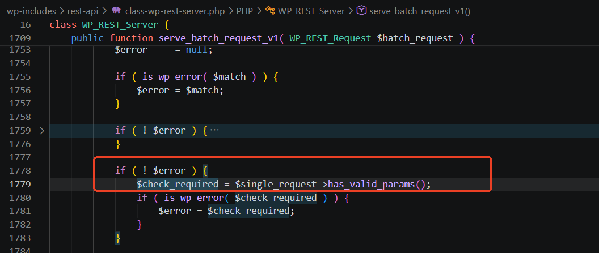Click the null value on line 1753
This screenshot has height=253, width=599.
pyautogui.click(x=197, y=50)
